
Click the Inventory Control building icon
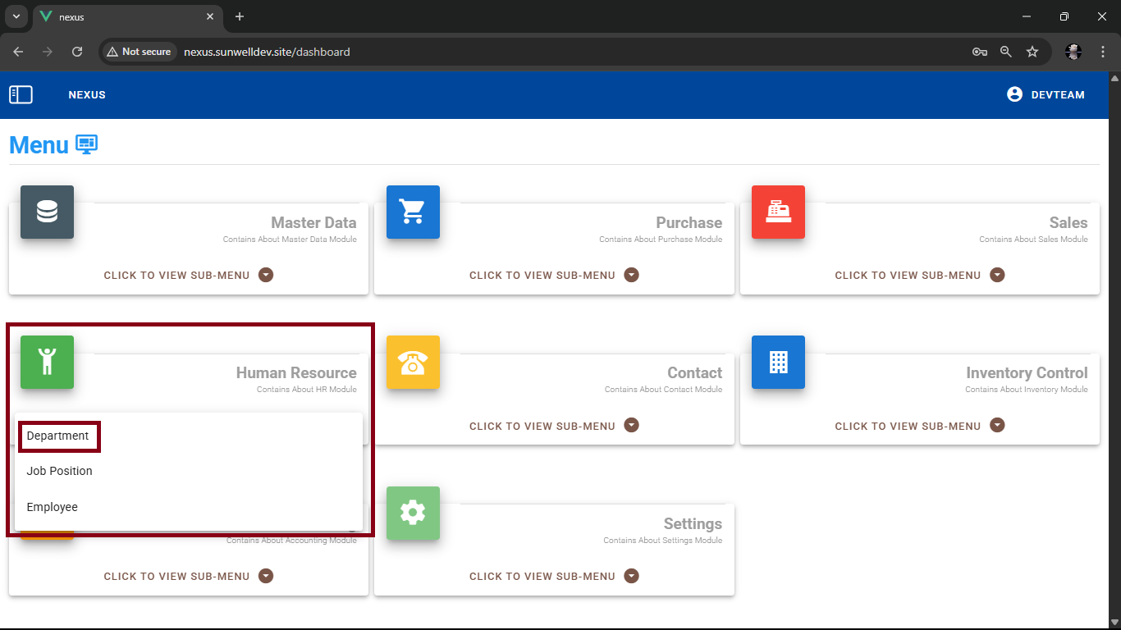pyautogui.click(x=778, y=362)
